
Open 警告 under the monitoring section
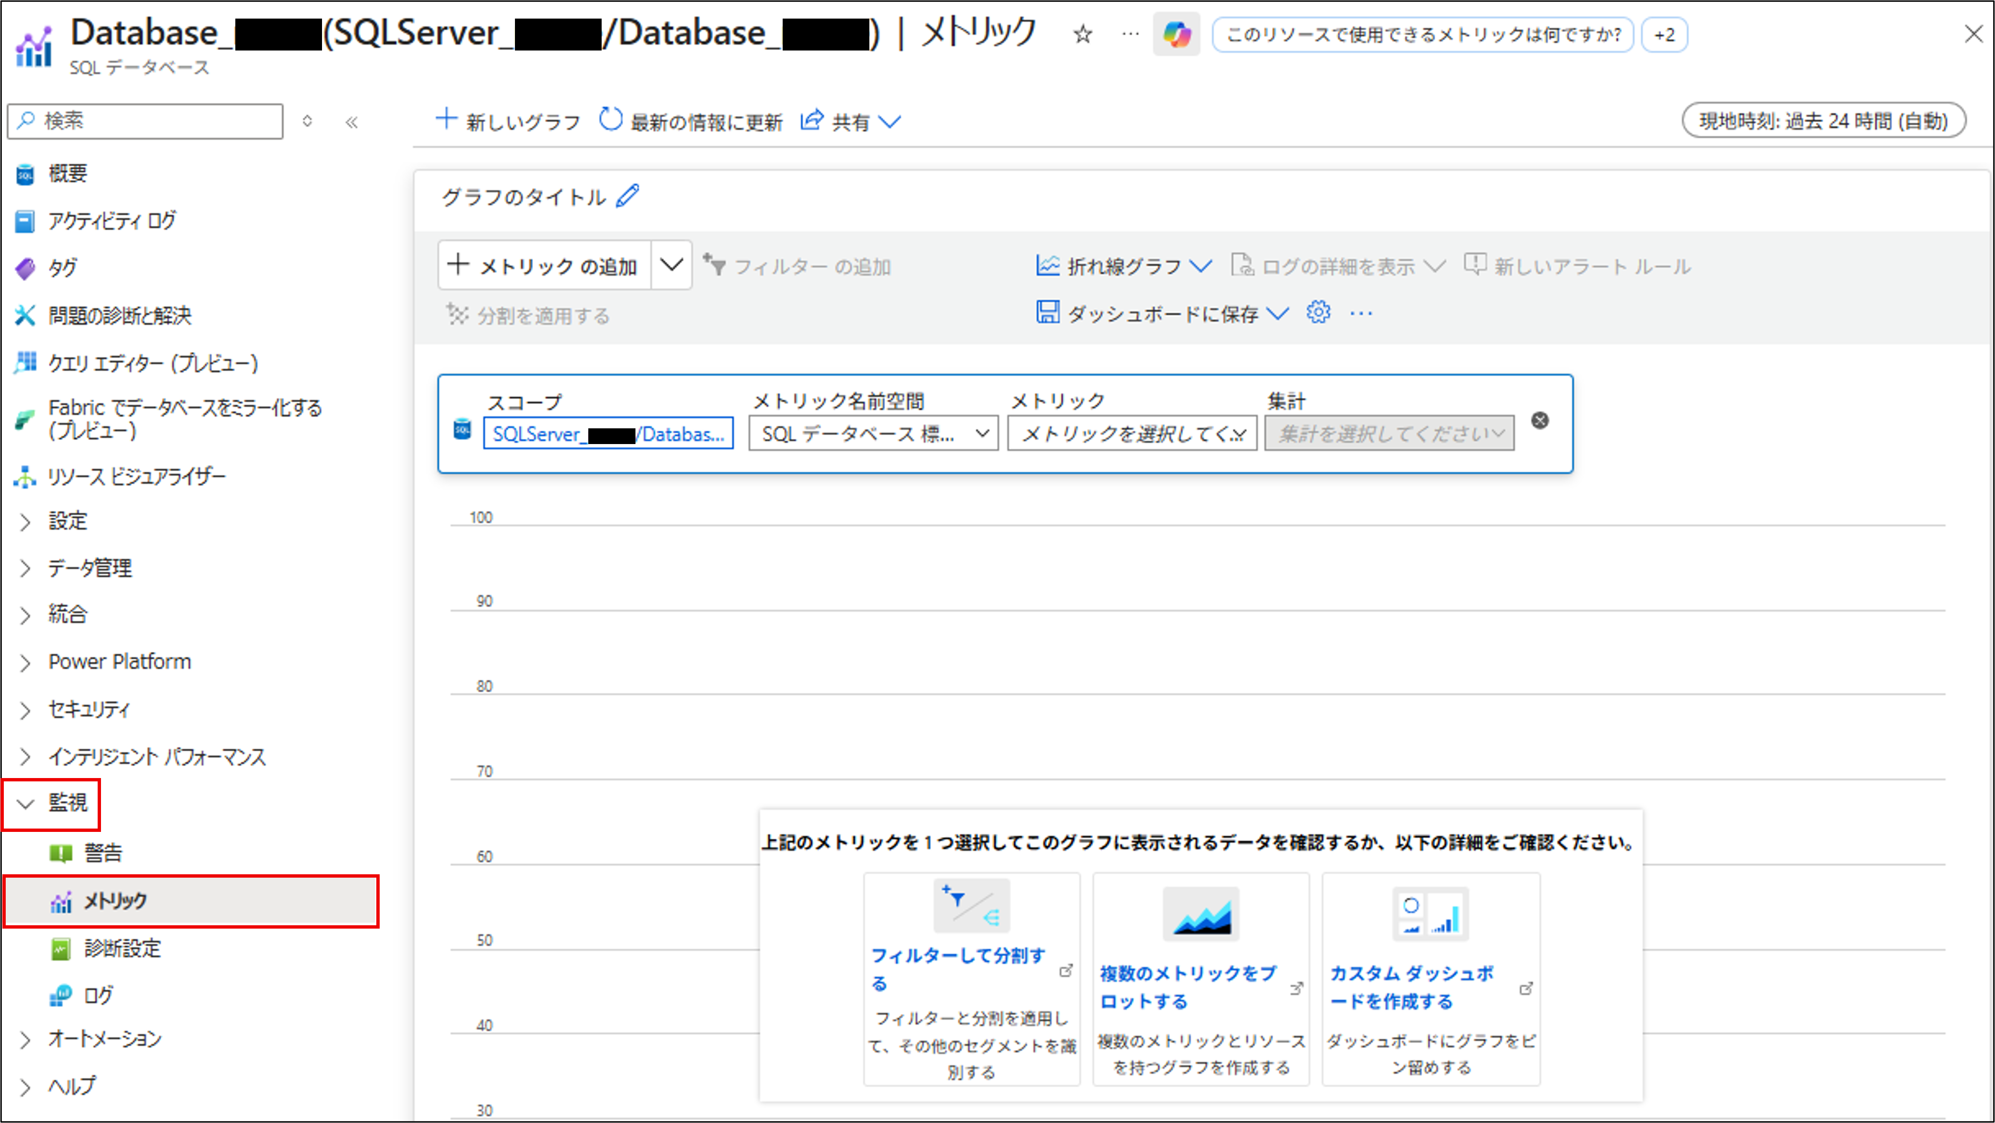102,853
